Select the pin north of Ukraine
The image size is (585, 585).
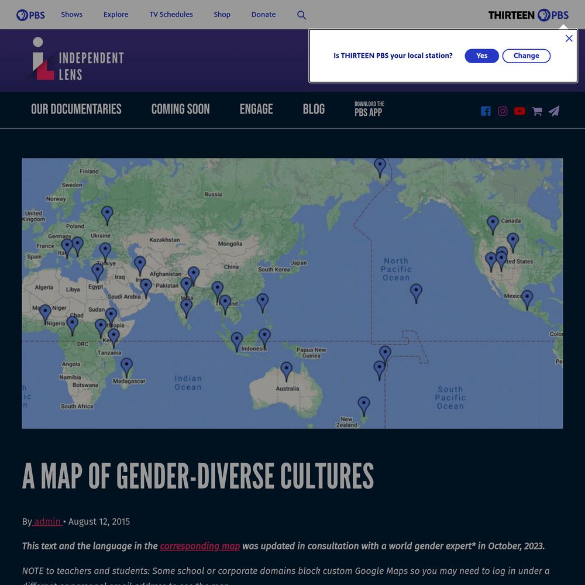point(107,216)
